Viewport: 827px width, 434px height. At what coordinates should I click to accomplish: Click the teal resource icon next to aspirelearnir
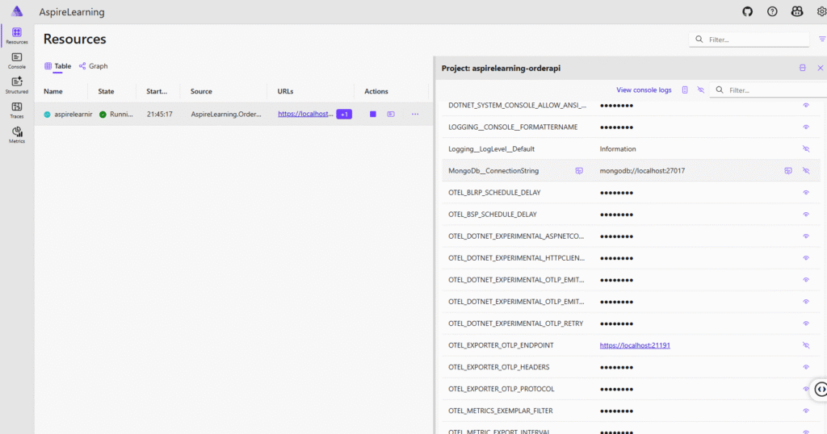tap(47, 115)
